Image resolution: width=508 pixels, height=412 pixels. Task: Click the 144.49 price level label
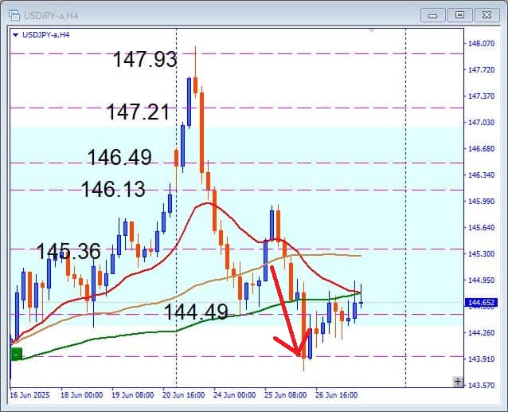click(x=196, y=312)
